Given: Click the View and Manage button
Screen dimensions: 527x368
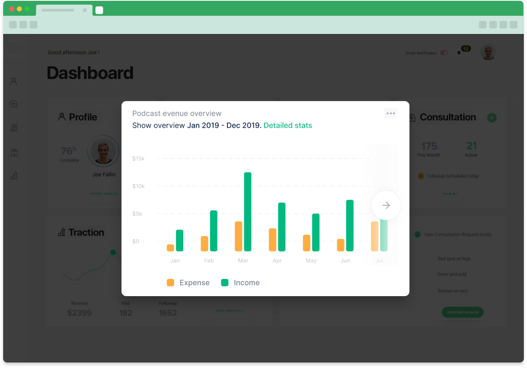Looking at the screenshot, I should (463, 312).
